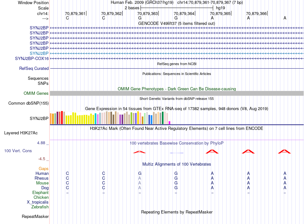The image size is (304, 224).
Task: Select the Dog alignment row label
Action: 45,188
